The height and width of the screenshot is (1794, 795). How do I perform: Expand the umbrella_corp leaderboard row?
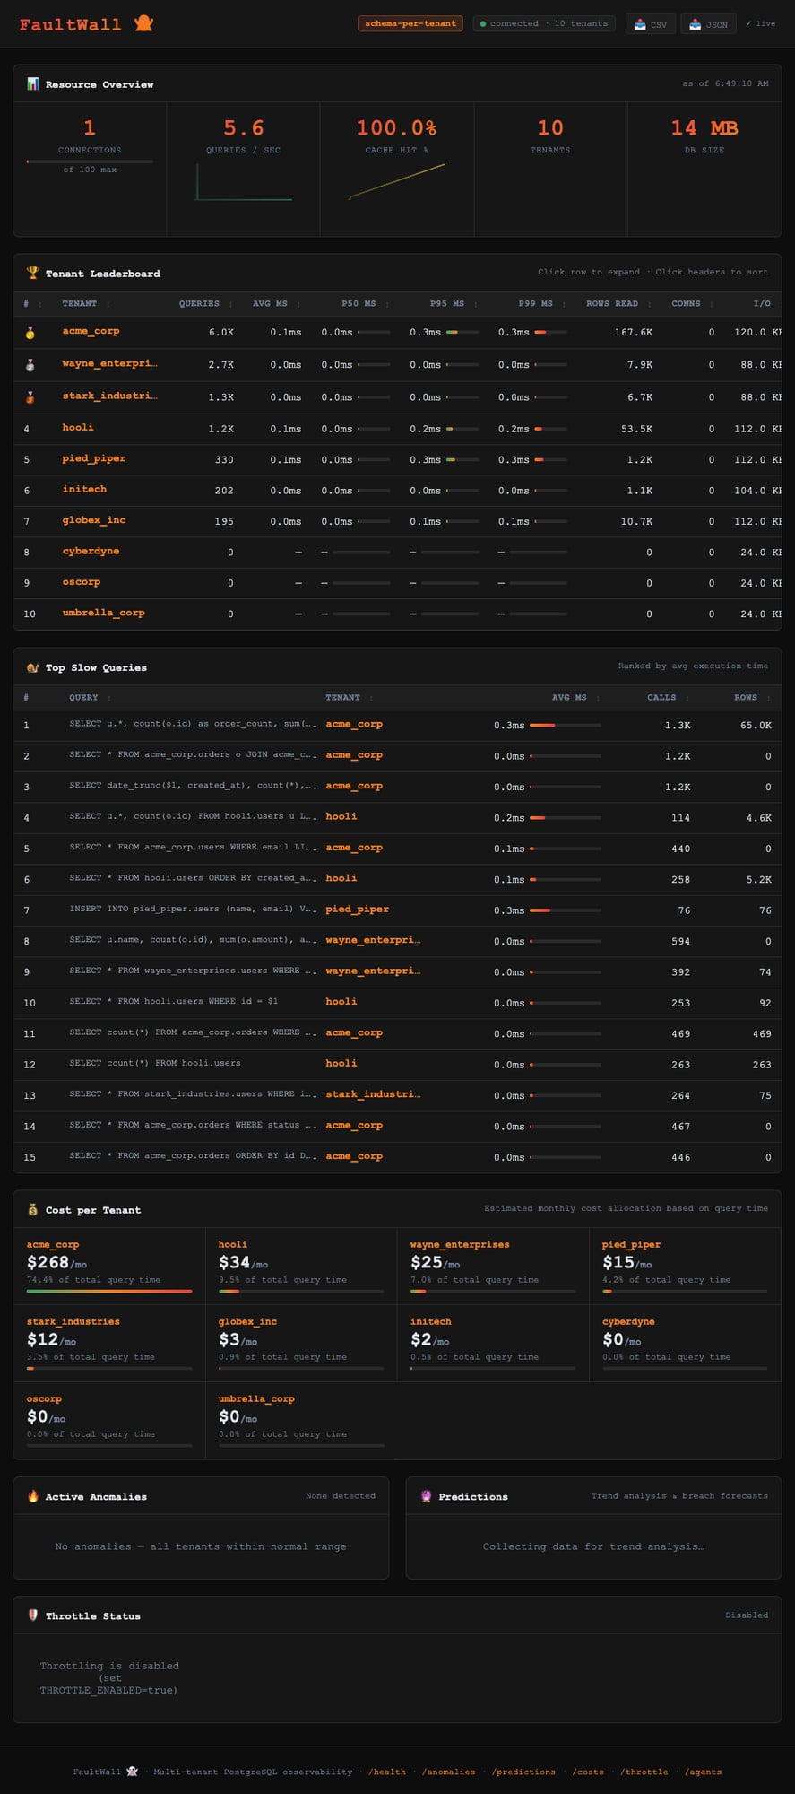tap(397, 614)
